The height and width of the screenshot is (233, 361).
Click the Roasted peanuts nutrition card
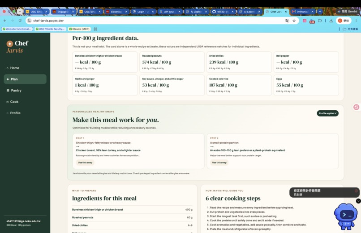point(172,62)
